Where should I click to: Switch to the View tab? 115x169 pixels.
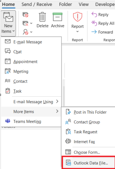point(84,4)
